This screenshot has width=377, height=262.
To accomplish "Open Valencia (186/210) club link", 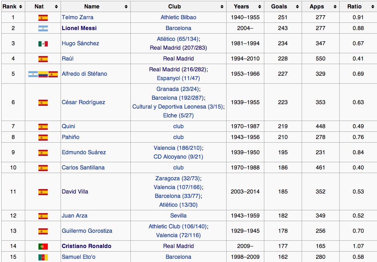I will click(178, 148).
